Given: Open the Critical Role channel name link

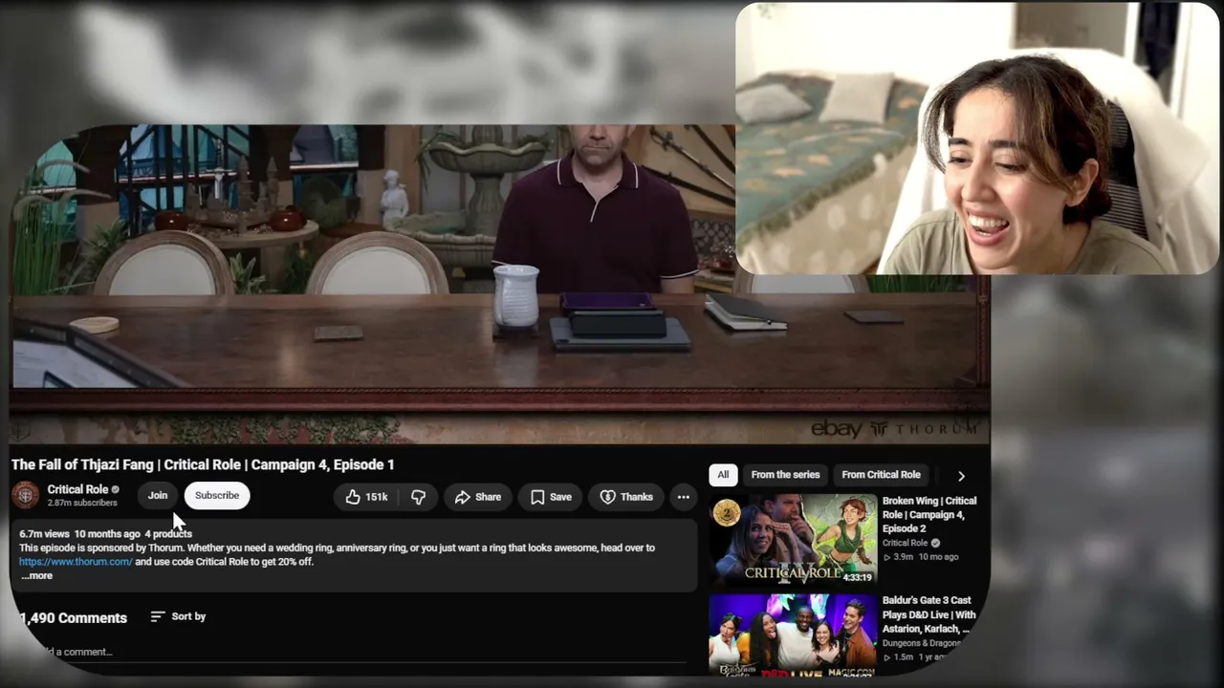Looking at the screenshot, I should click(x=77, y=489).
